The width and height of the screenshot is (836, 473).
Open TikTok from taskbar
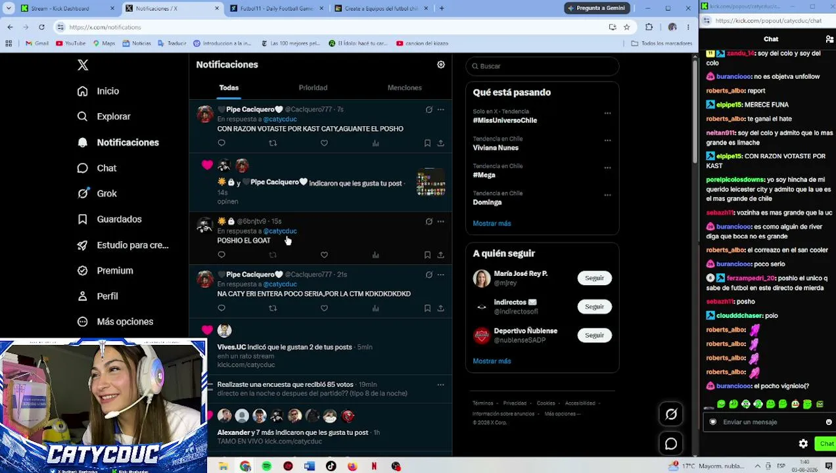331,466
